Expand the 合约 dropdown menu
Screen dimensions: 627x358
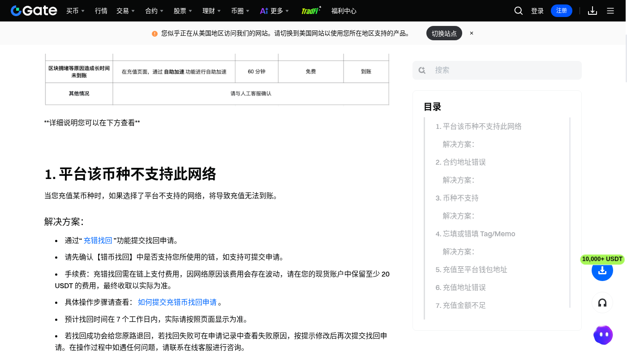tap(155, 11)
